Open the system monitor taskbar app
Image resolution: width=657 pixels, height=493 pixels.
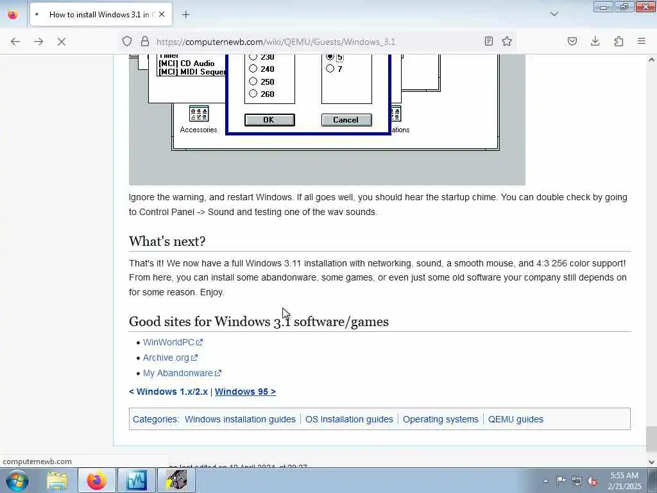pyautogui.click(x=136, y=480)
